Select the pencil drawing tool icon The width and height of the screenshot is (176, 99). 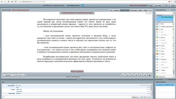pyautogui.click(x=23, y=75)
